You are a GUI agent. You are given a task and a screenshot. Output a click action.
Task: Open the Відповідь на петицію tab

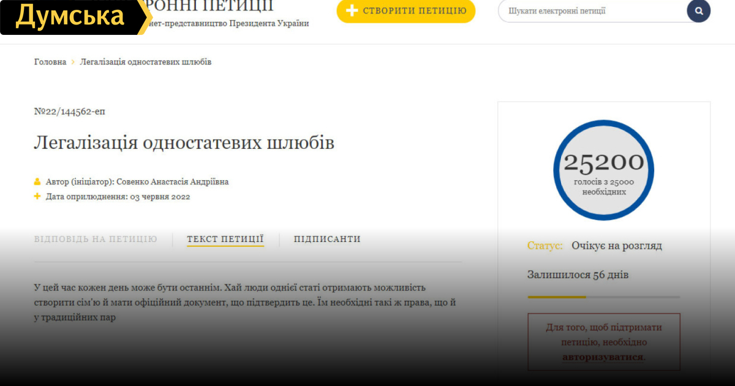[x=96, y=239]
